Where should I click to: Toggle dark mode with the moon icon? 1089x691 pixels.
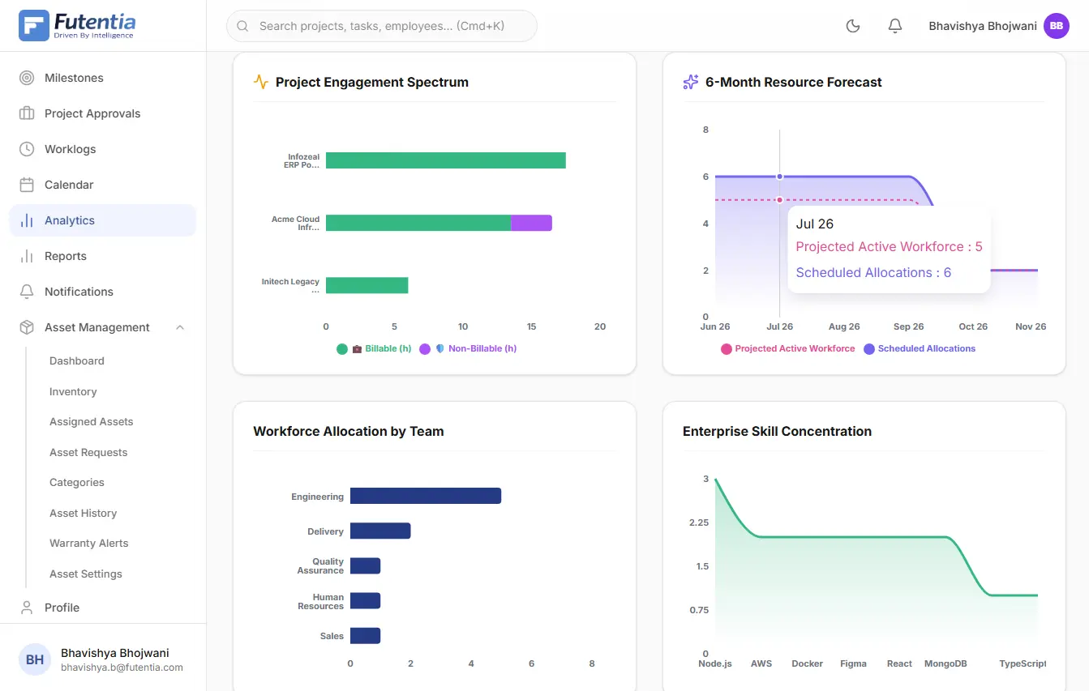[853, 26]
